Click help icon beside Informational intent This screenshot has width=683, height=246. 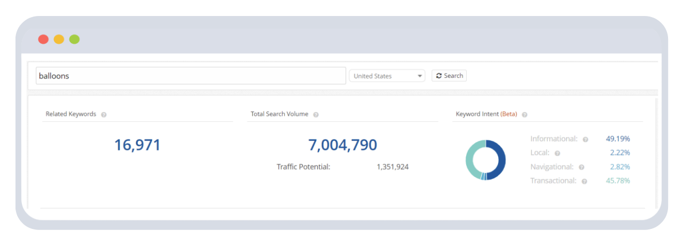tap(585, 139)
